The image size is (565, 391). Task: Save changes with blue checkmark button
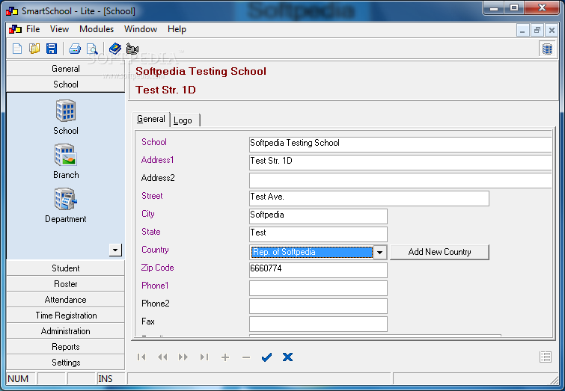point(266,357)
